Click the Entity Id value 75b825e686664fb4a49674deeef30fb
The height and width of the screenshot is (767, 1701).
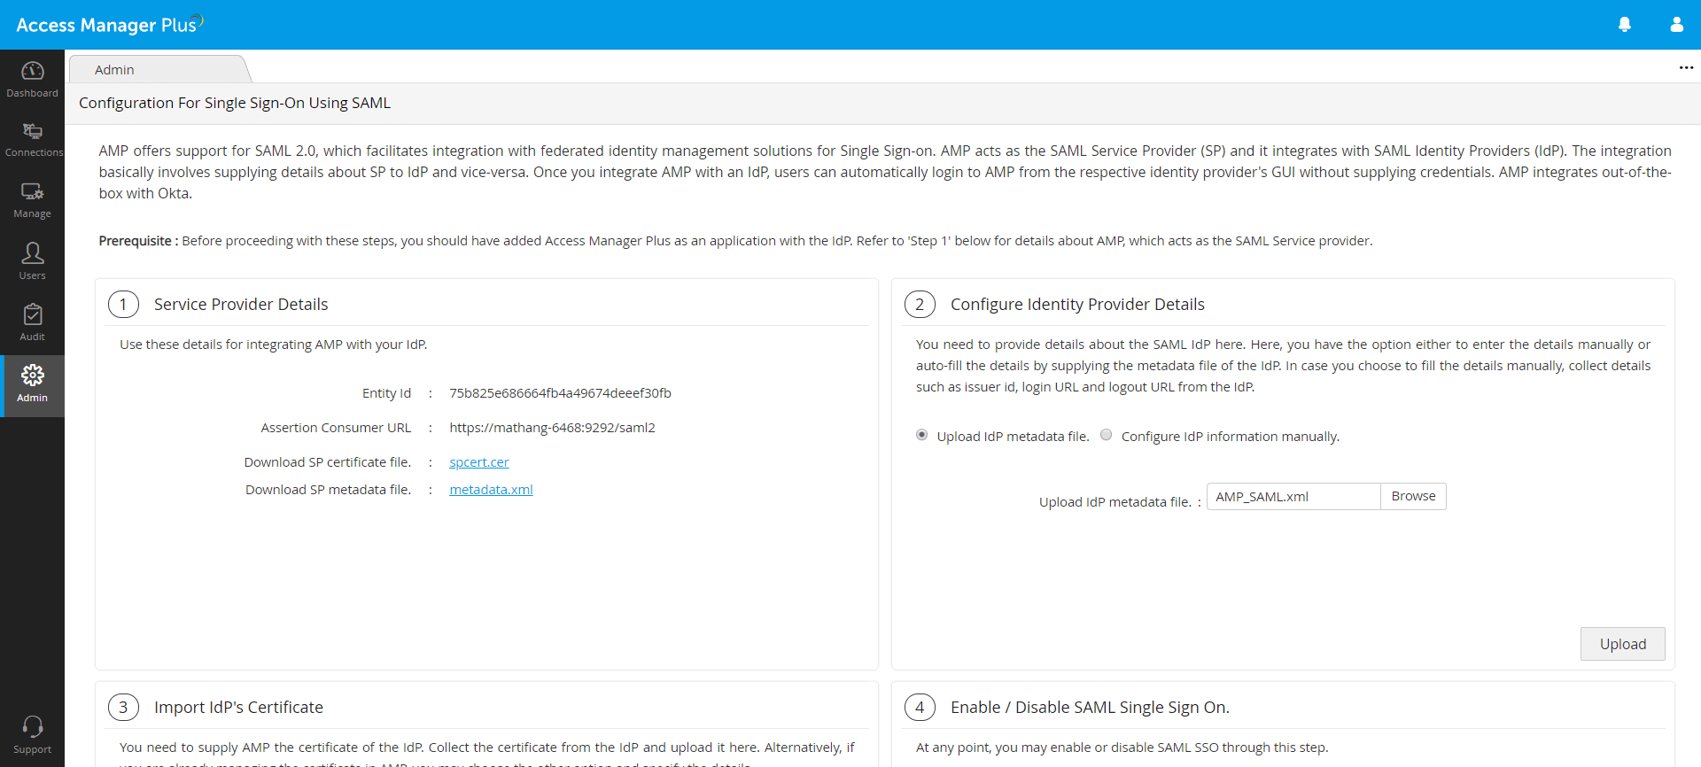pos(560,393)
